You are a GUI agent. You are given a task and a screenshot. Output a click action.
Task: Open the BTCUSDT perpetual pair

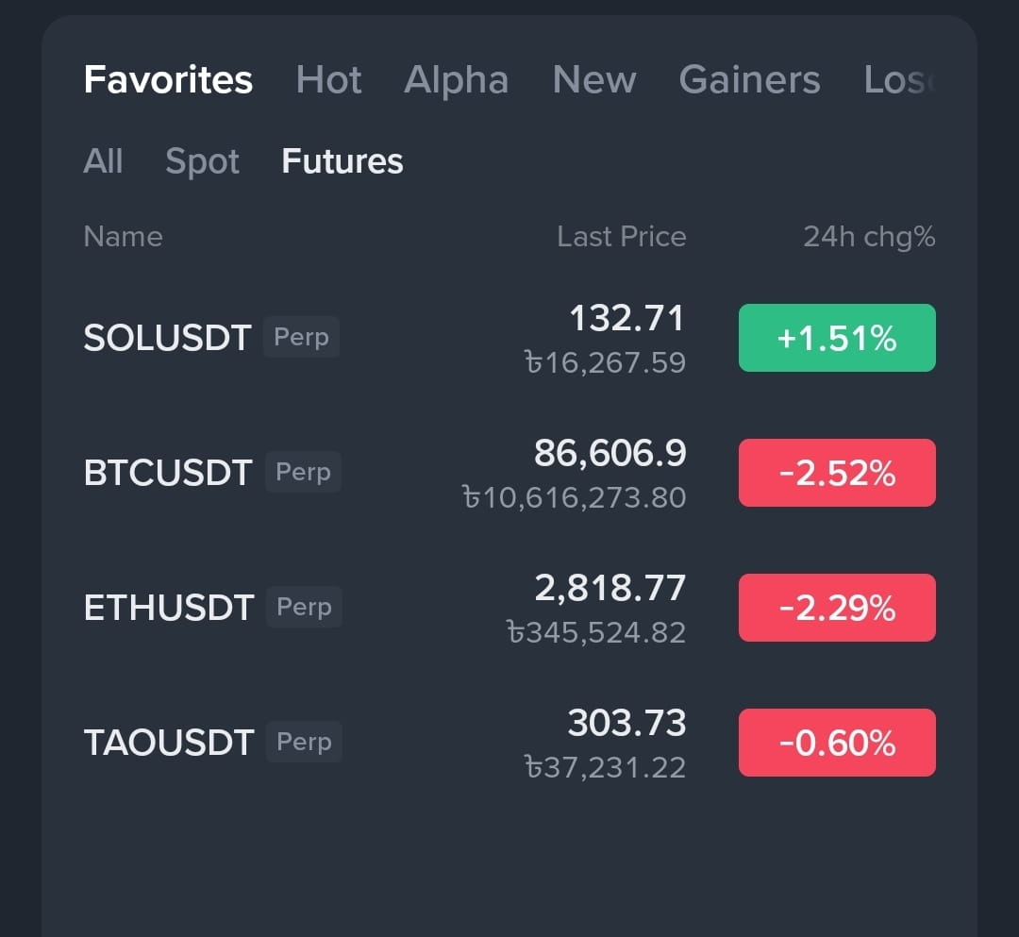point(509,473)
